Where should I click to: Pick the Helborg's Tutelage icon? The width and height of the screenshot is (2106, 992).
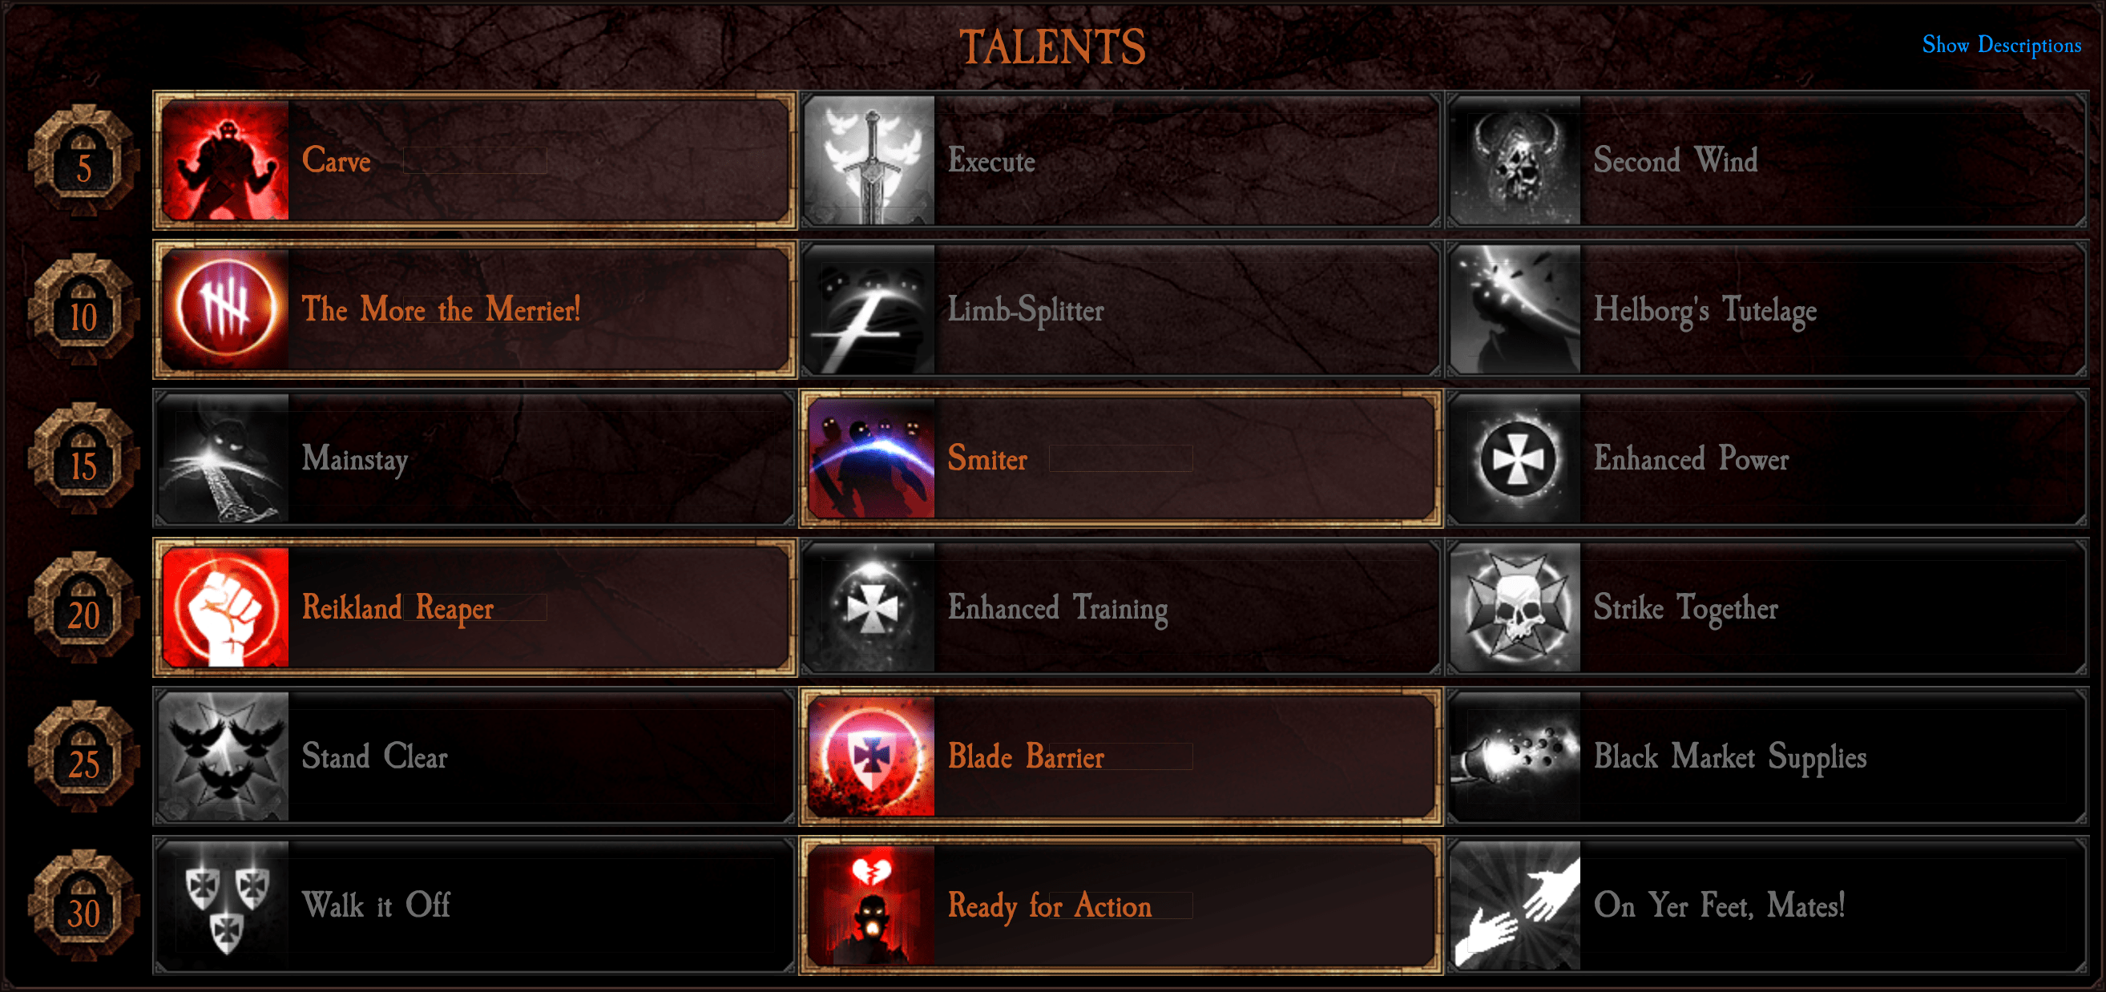1516,308
